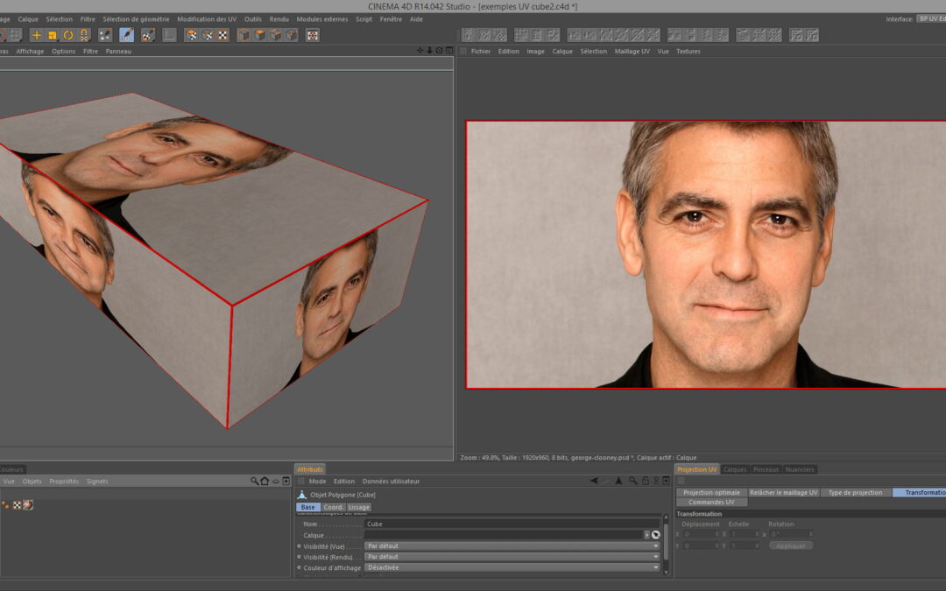Expand the Couleur d'affichage dropdown
Image resolution: width=946 pixels, height=591 pixels.
click(512, 567)
